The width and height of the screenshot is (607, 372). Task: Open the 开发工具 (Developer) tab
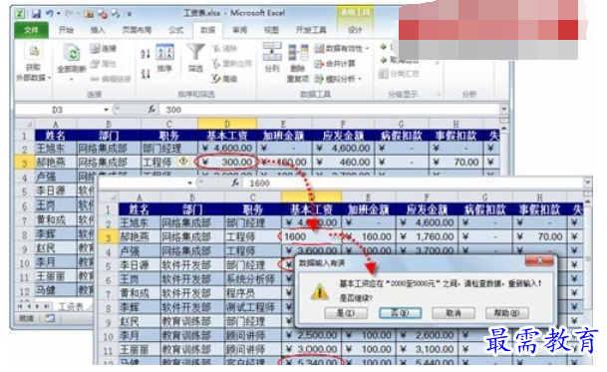tap(311, 30)
